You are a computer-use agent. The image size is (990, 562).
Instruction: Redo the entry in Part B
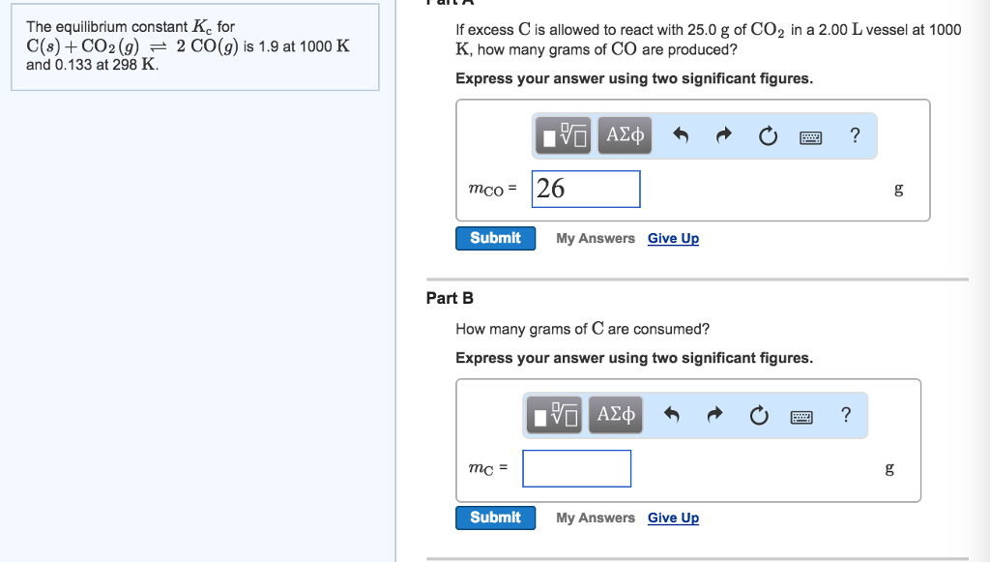(x=714, y=414)
